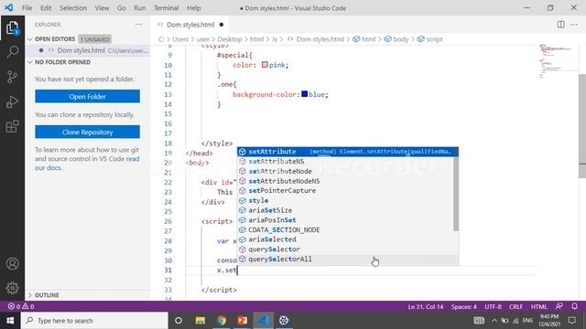
Task: Click the taskbar search box
Action: coord(94,321)
